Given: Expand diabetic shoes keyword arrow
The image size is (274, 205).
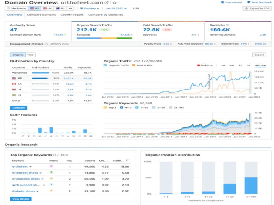Looking at the screenshot, I should point(37,191).
